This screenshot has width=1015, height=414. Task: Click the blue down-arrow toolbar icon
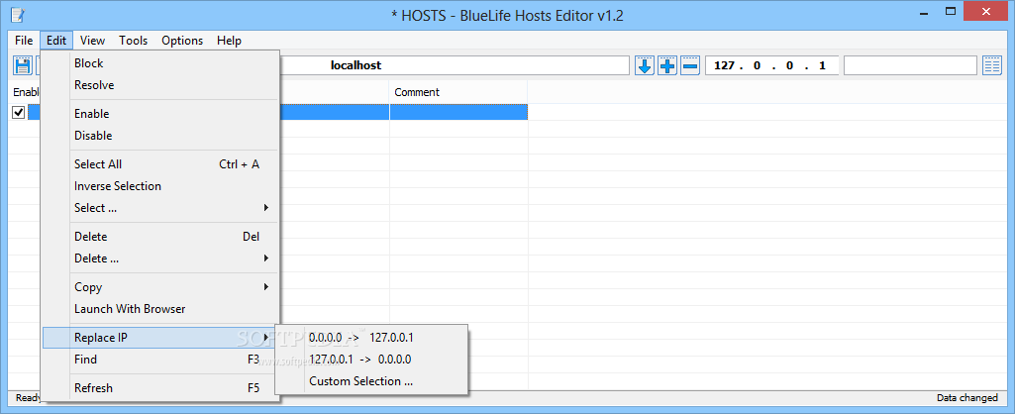click(x=645, y=65)
